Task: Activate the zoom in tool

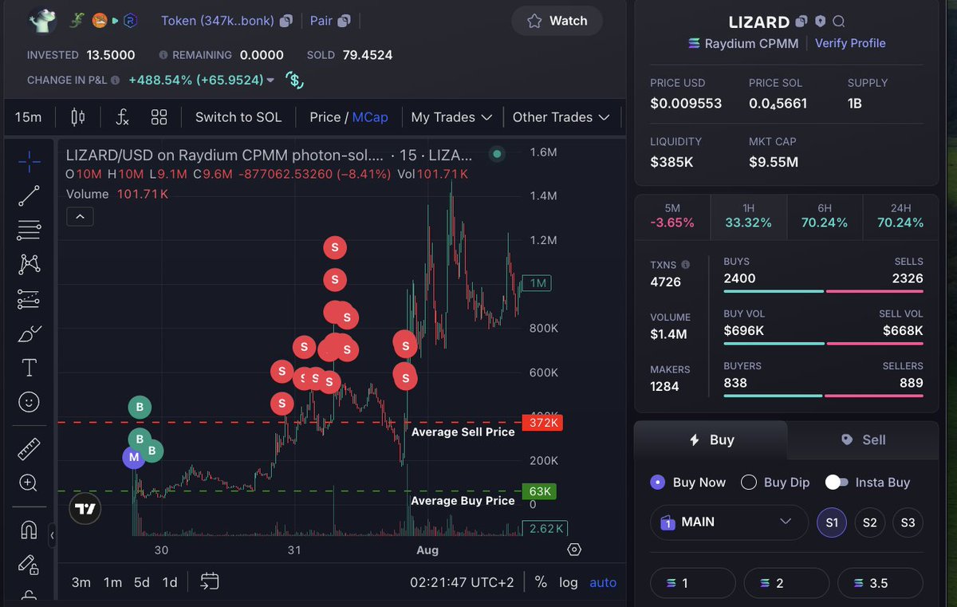Action: pyautogui.click(x=29, y=483)
